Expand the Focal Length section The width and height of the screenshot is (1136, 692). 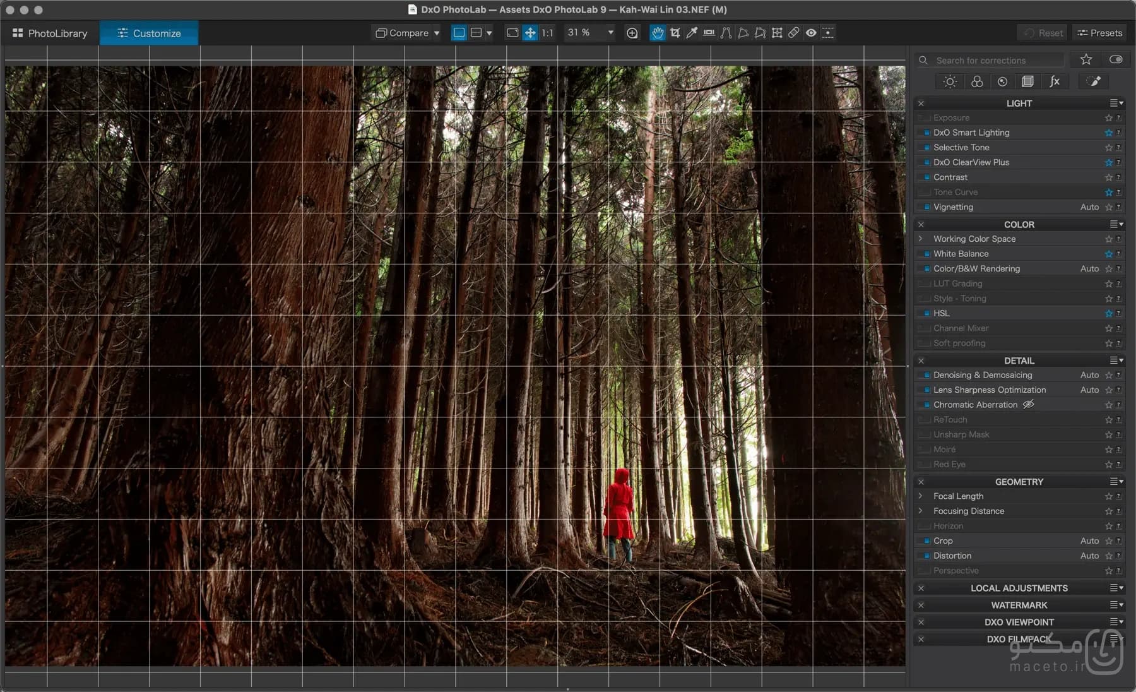[921, 496]
